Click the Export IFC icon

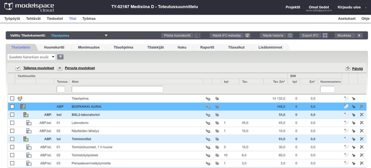(325, 35)
